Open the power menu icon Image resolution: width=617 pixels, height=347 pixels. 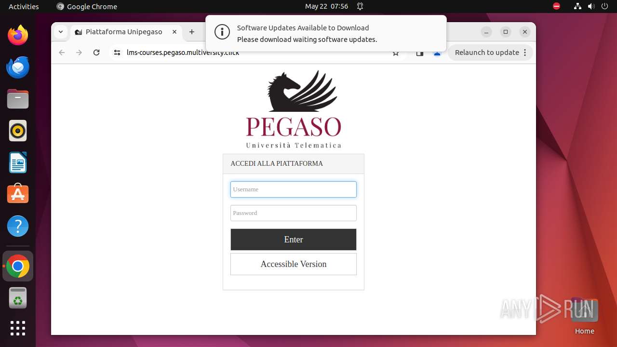click(605, 6)
